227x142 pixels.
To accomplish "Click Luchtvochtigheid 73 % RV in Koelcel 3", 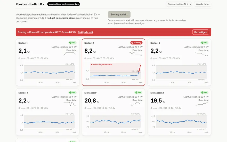I will pos(196,47).
